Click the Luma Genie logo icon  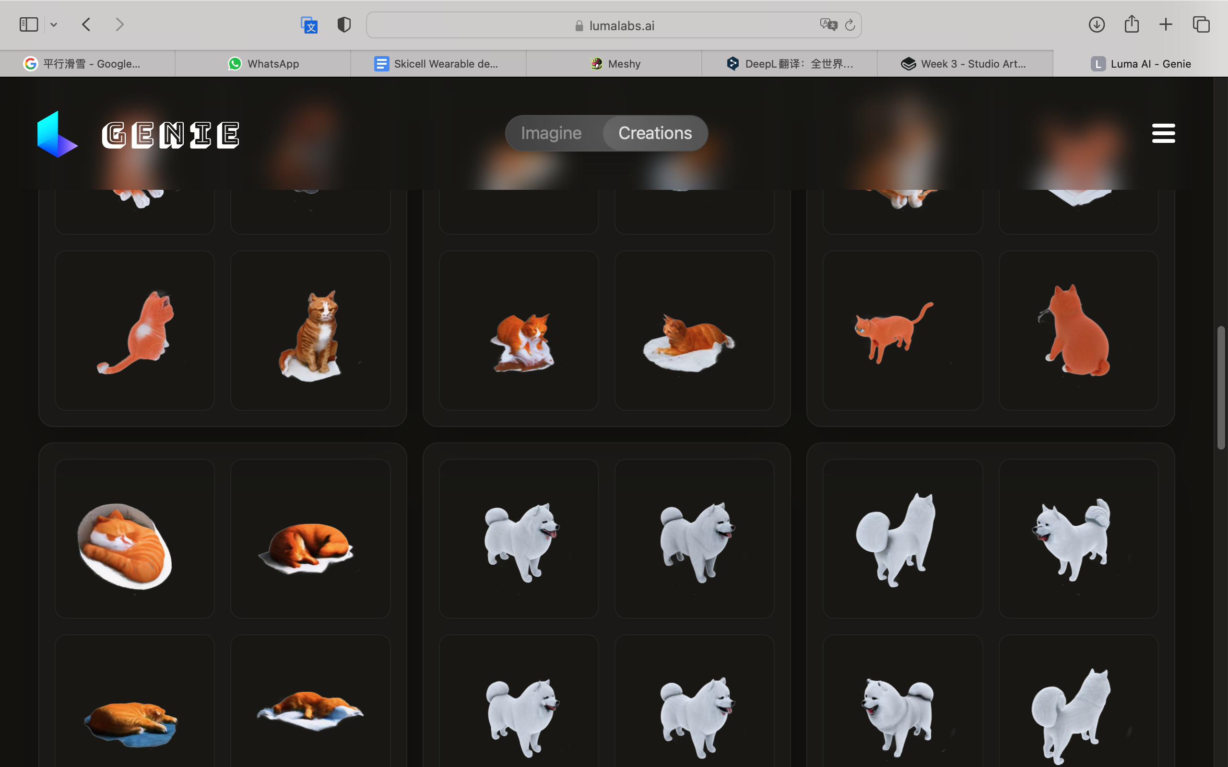click(57, 134)
